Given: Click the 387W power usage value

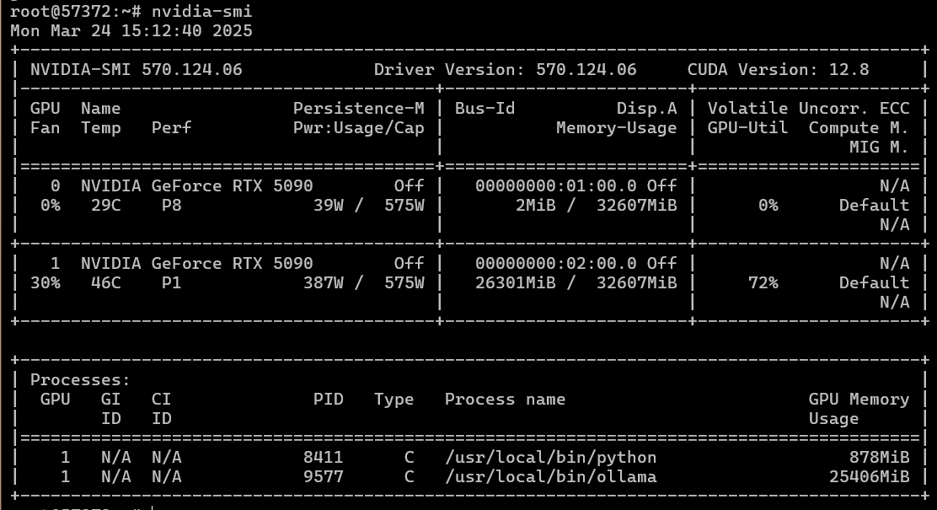Looking at the screenshot, I should pos(323,282).
